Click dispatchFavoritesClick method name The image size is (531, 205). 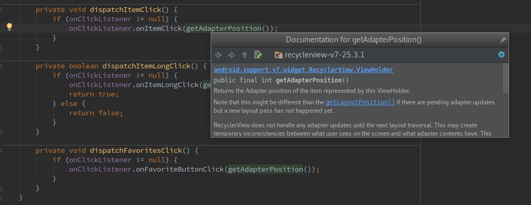[x=136, y=150]
